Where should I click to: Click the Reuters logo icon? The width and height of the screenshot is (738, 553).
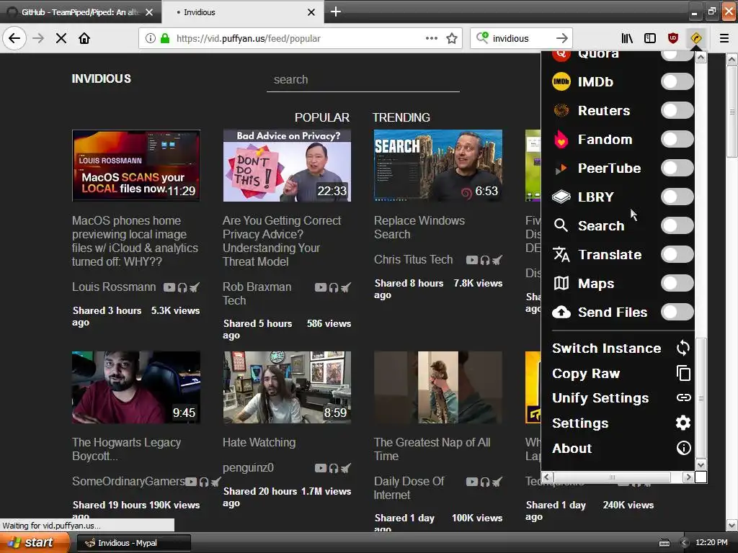561,110
